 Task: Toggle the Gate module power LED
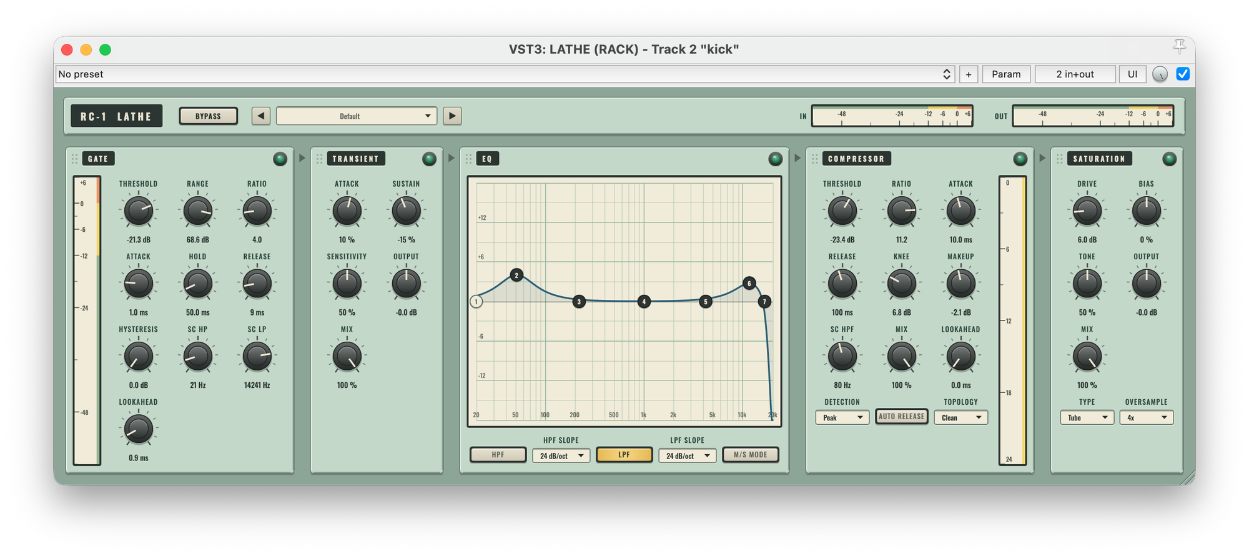tap(280, 159)
